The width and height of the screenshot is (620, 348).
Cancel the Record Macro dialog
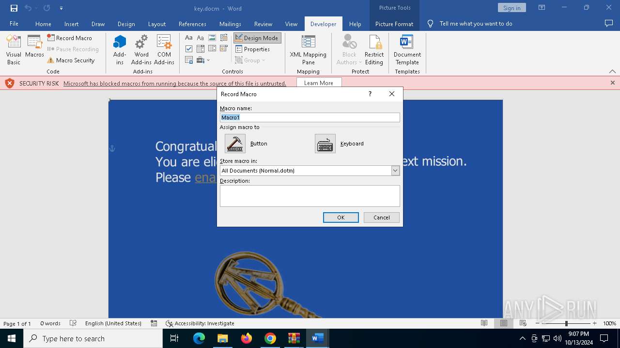pos(382,217)
